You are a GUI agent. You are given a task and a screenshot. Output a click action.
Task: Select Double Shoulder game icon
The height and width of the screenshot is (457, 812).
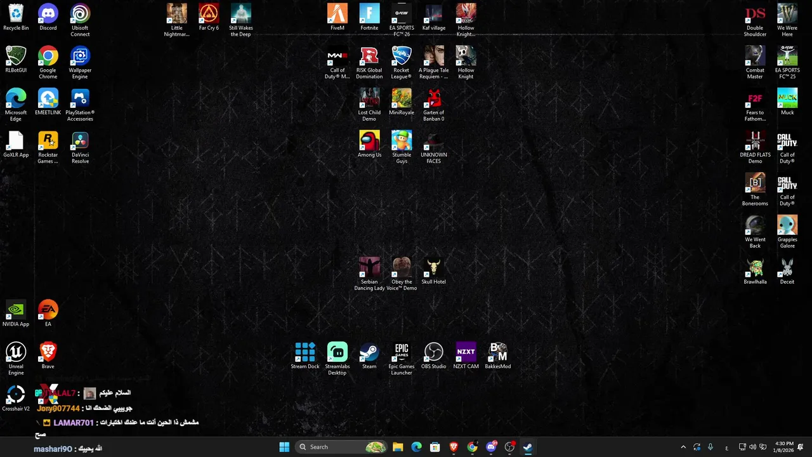pos(755,20)
